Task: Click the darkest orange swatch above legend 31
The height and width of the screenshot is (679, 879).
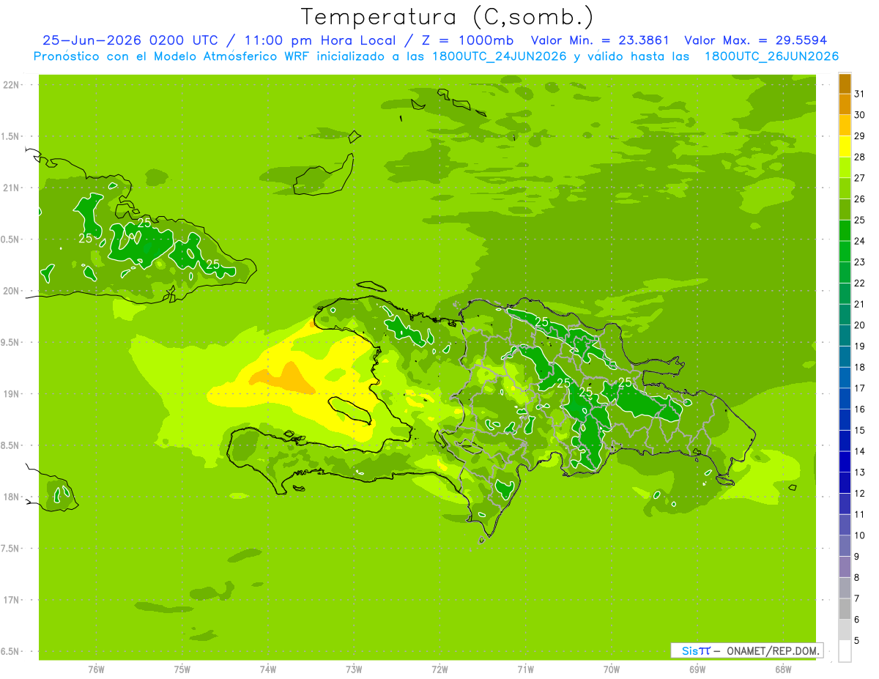Action: click(845, 84)
